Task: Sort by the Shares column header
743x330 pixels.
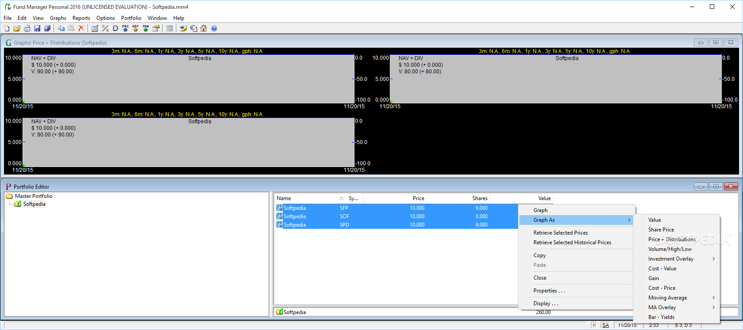Action: point(458,198)
